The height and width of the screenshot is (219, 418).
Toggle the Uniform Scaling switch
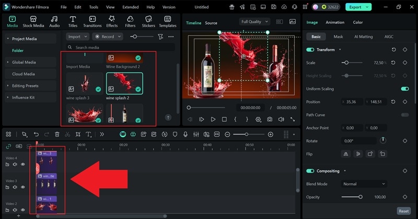coord(404,89)
